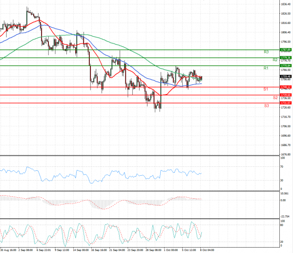Click the 1686.70 price axis value

[286, 145]
